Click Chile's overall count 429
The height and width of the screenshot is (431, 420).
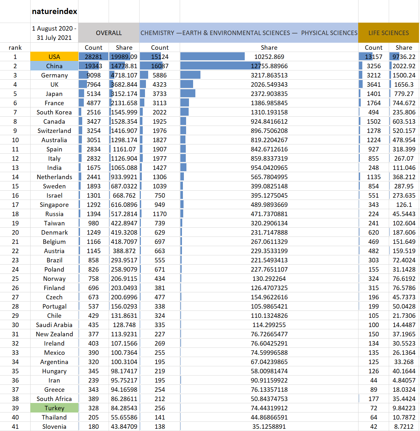tap(94, 316)
